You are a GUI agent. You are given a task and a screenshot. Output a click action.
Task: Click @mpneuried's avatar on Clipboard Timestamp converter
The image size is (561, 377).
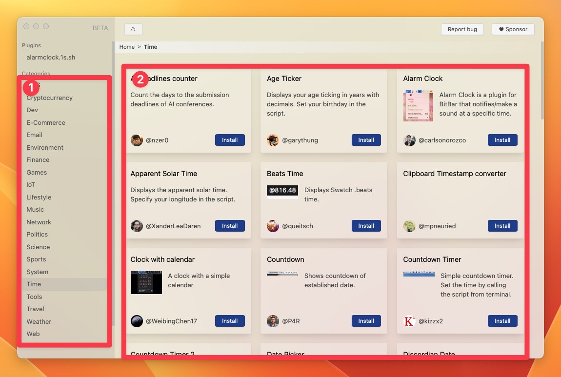tap(409, 226)
